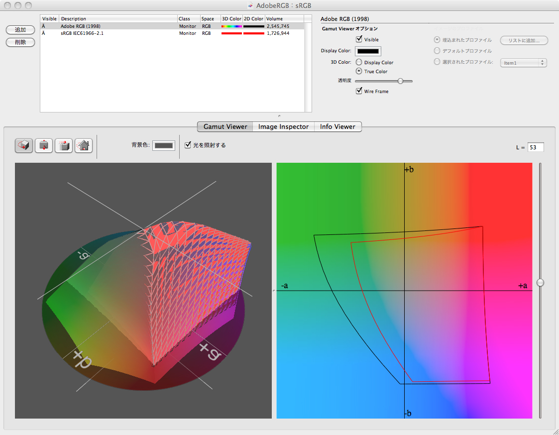Click the home reset view icon
Viewport: 559px width, 435px height.
[x=84, y=145]
